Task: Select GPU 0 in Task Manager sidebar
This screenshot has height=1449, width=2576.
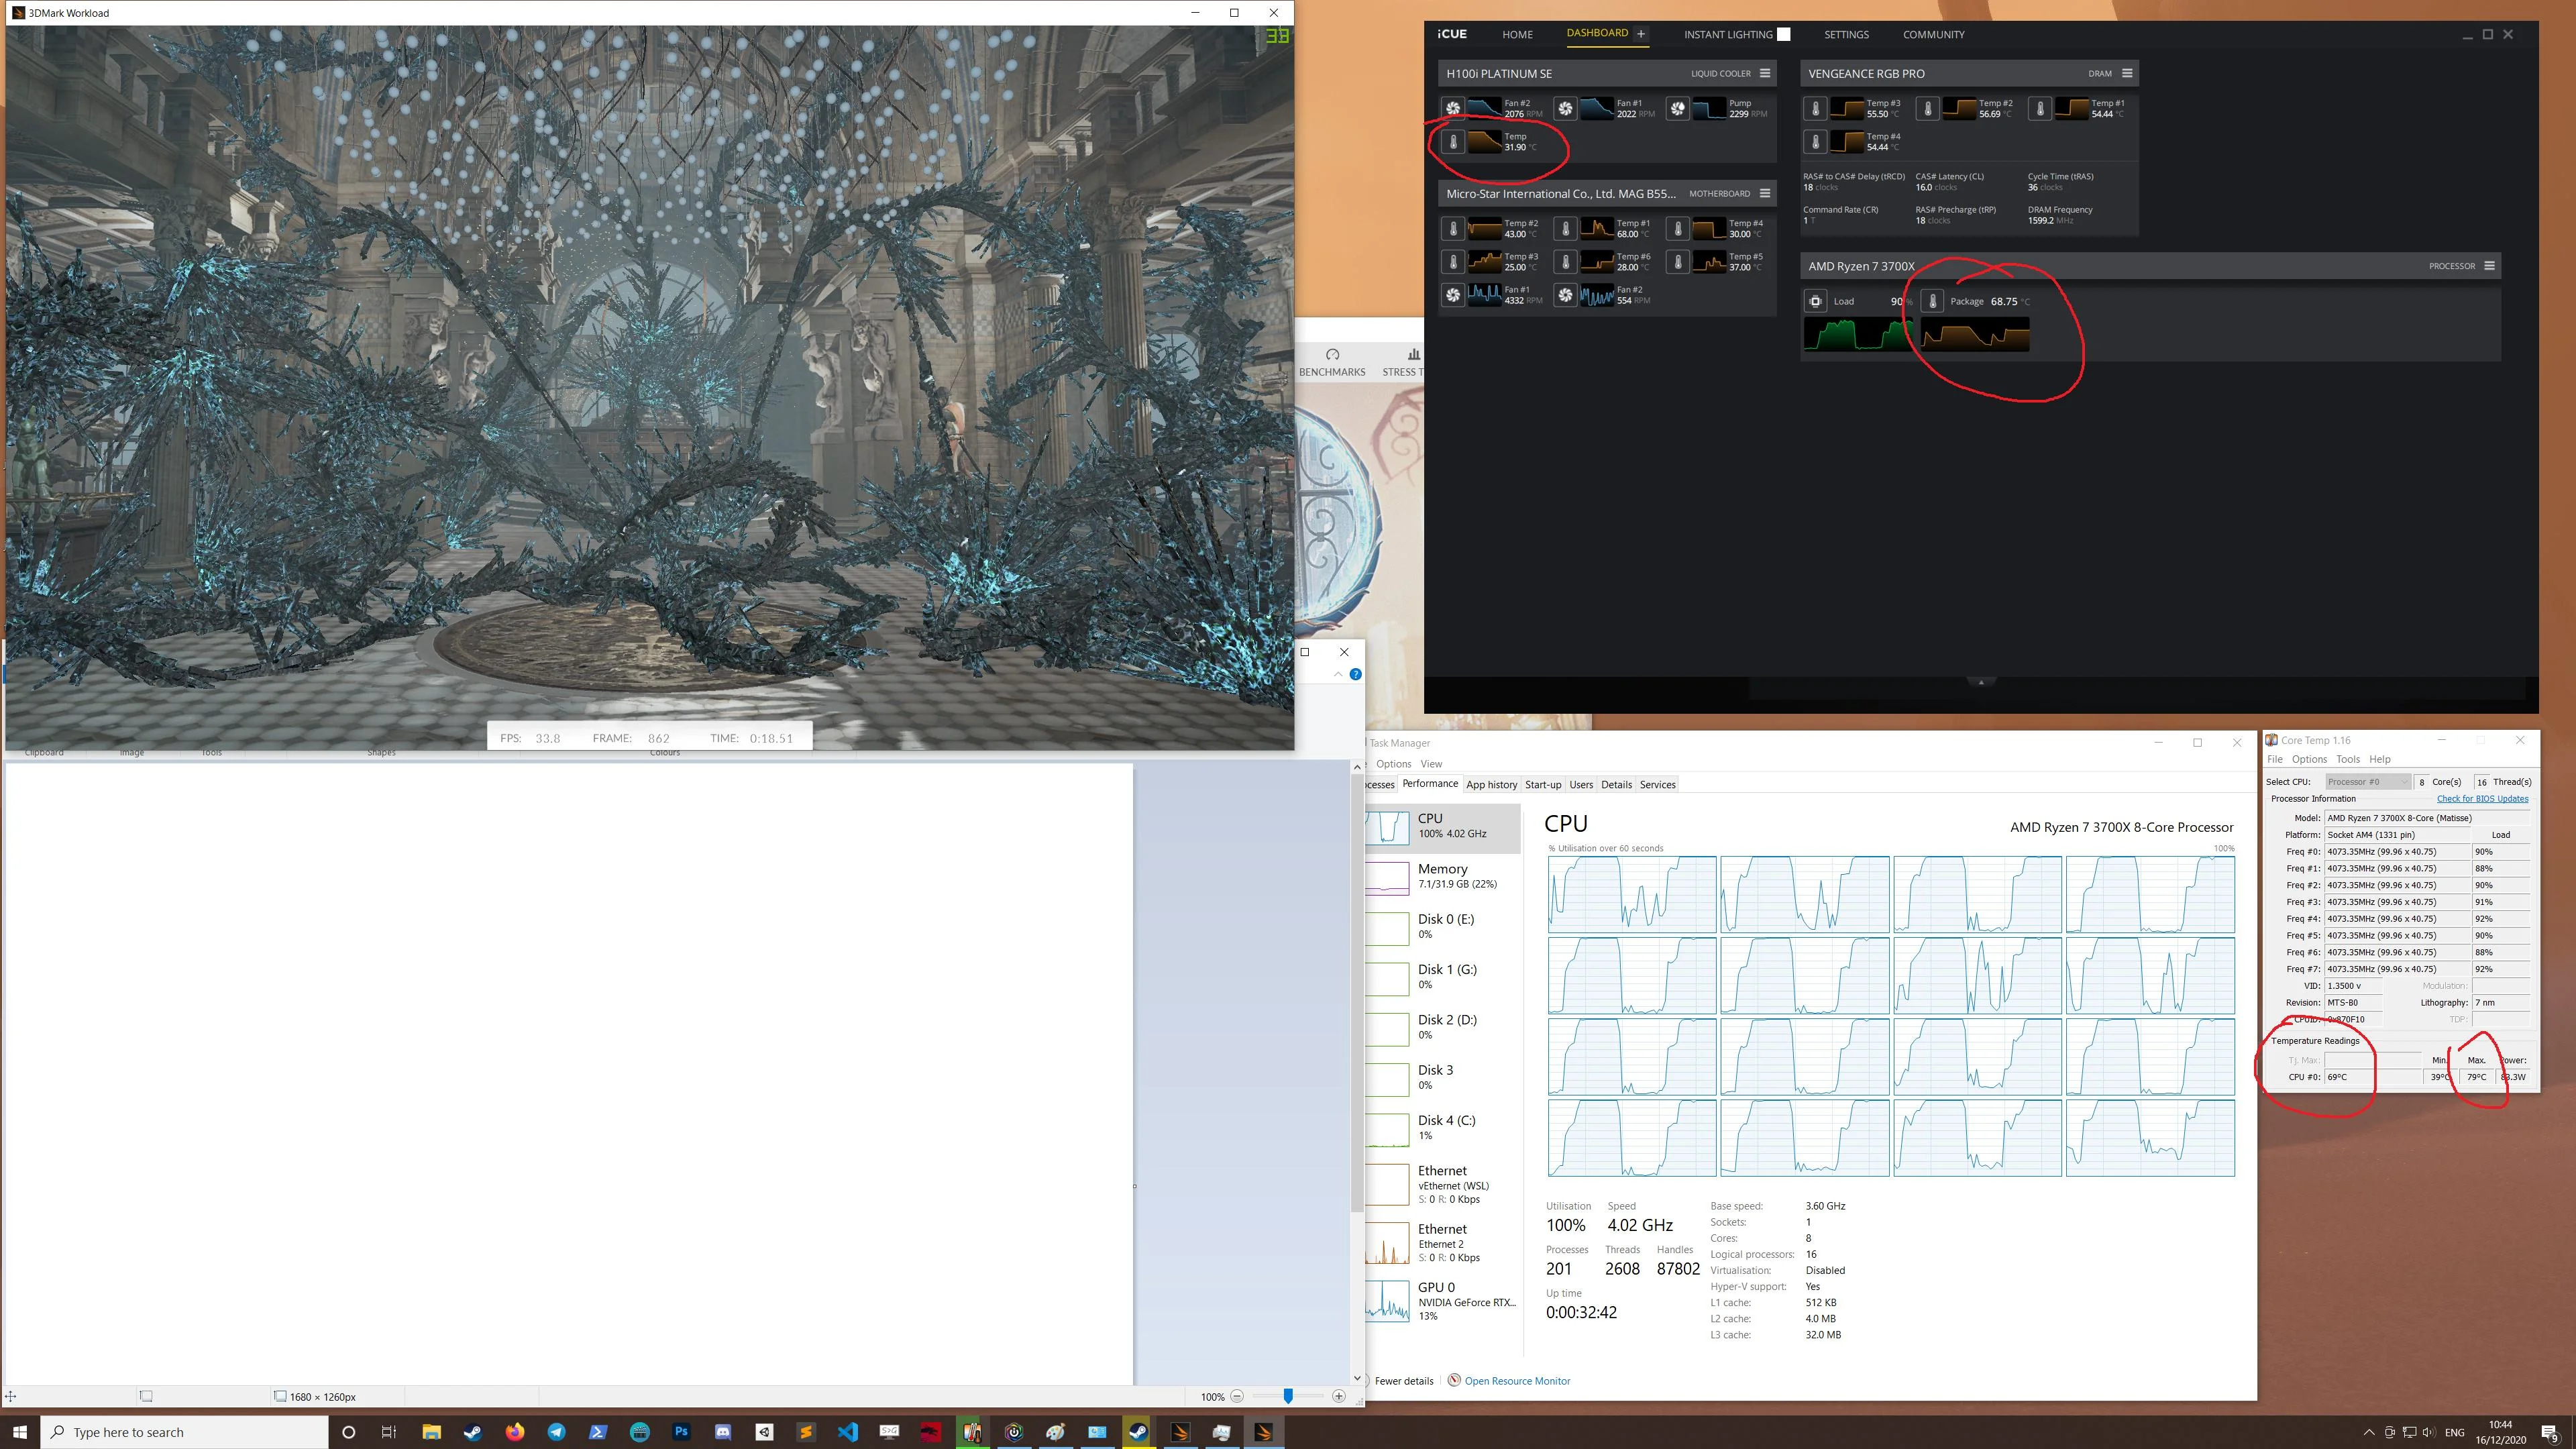Action: [1443, 1301]
